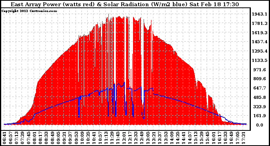This screenshot has width=270, height=146.
Task: Click the 16:17 time label
Action: pyautogui.click(x=220, y=138)
